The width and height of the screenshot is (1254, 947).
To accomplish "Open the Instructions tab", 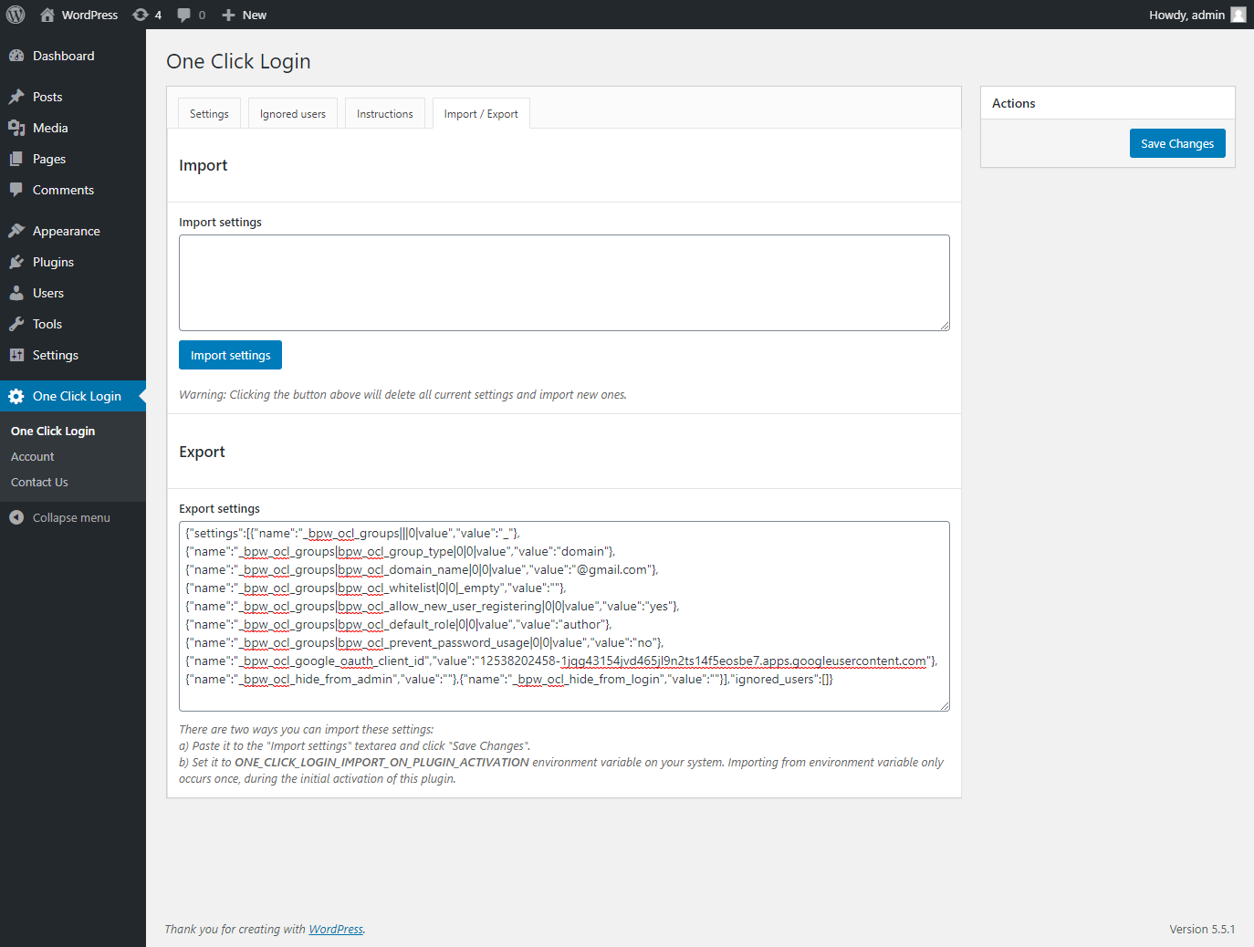I will pos(385,114).
